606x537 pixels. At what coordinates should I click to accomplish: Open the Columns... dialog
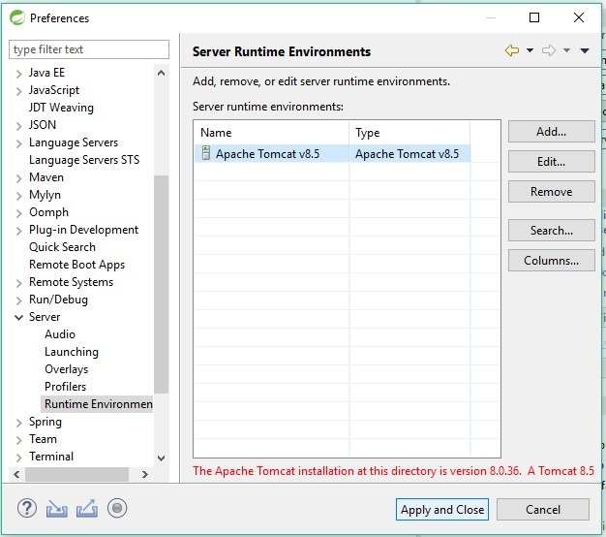coord(551,261)
